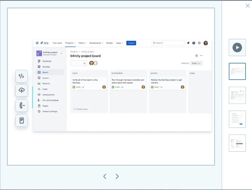The width and height of the screenshot is (252, 190).
Task: Open Pages in Jira sidebar
Action: click(50, 106)
